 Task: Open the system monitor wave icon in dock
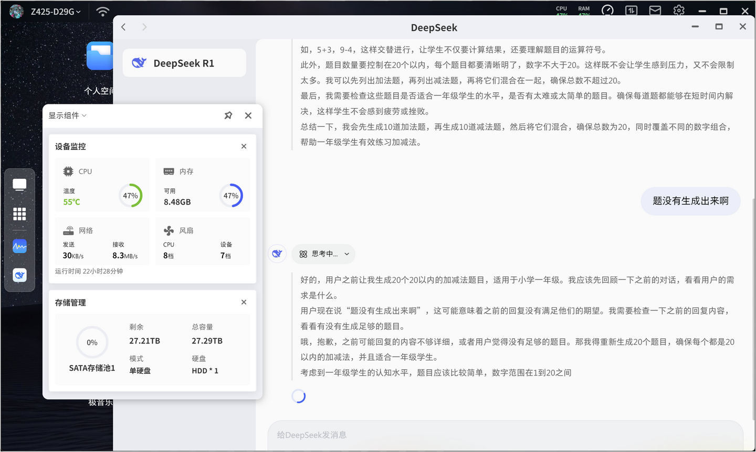coord(19,246)
